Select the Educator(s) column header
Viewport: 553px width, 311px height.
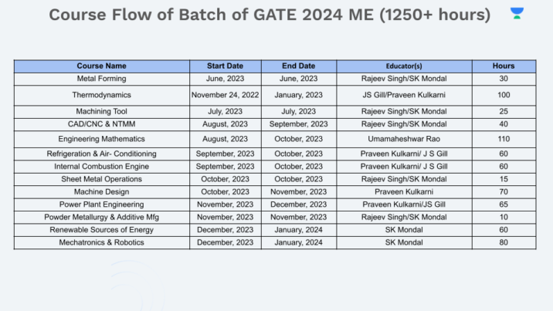point(404,66)
